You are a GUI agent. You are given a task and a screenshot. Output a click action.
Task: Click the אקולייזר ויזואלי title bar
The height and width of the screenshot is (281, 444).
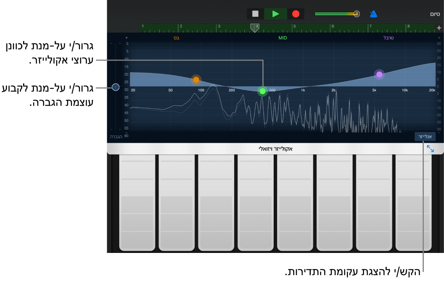coord(275,149)
